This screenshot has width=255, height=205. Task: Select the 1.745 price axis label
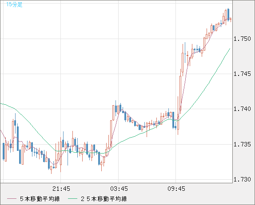242,74
